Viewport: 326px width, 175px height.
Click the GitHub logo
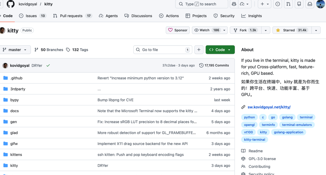(x=10, y=4)
